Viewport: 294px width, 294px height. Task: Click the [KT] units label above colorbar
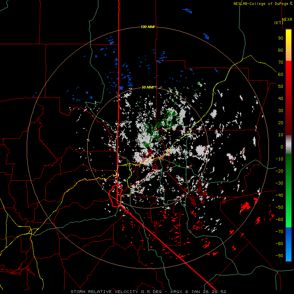click(279, 23)
